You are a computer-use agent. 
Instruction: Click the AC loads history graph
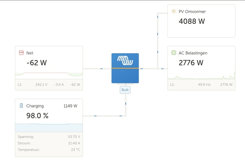coord(202,75)
